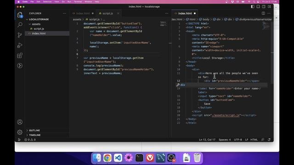
Task: Toggle the bottom panel layout icon
Action: pyautogui.click(x=258, y=6)
